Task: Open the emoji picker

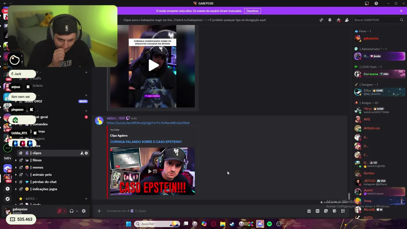Action: (334, 211)
